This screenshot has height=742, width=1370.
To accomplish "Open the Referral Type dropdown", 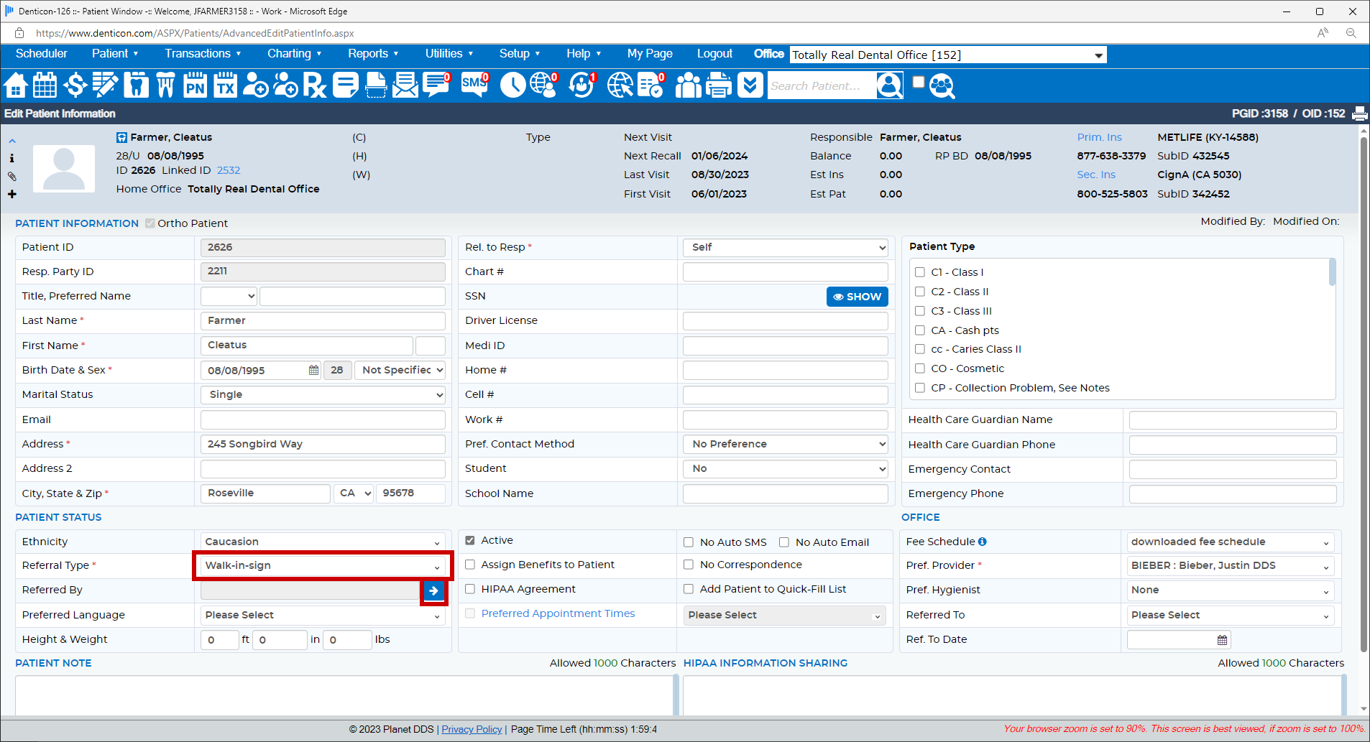I will [x=323, y=565].
